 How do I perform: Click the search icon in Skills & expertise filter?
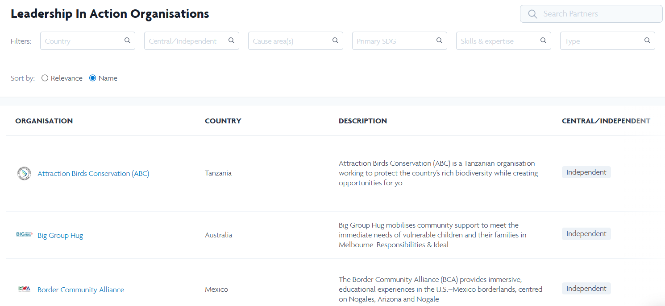(543, 41)
